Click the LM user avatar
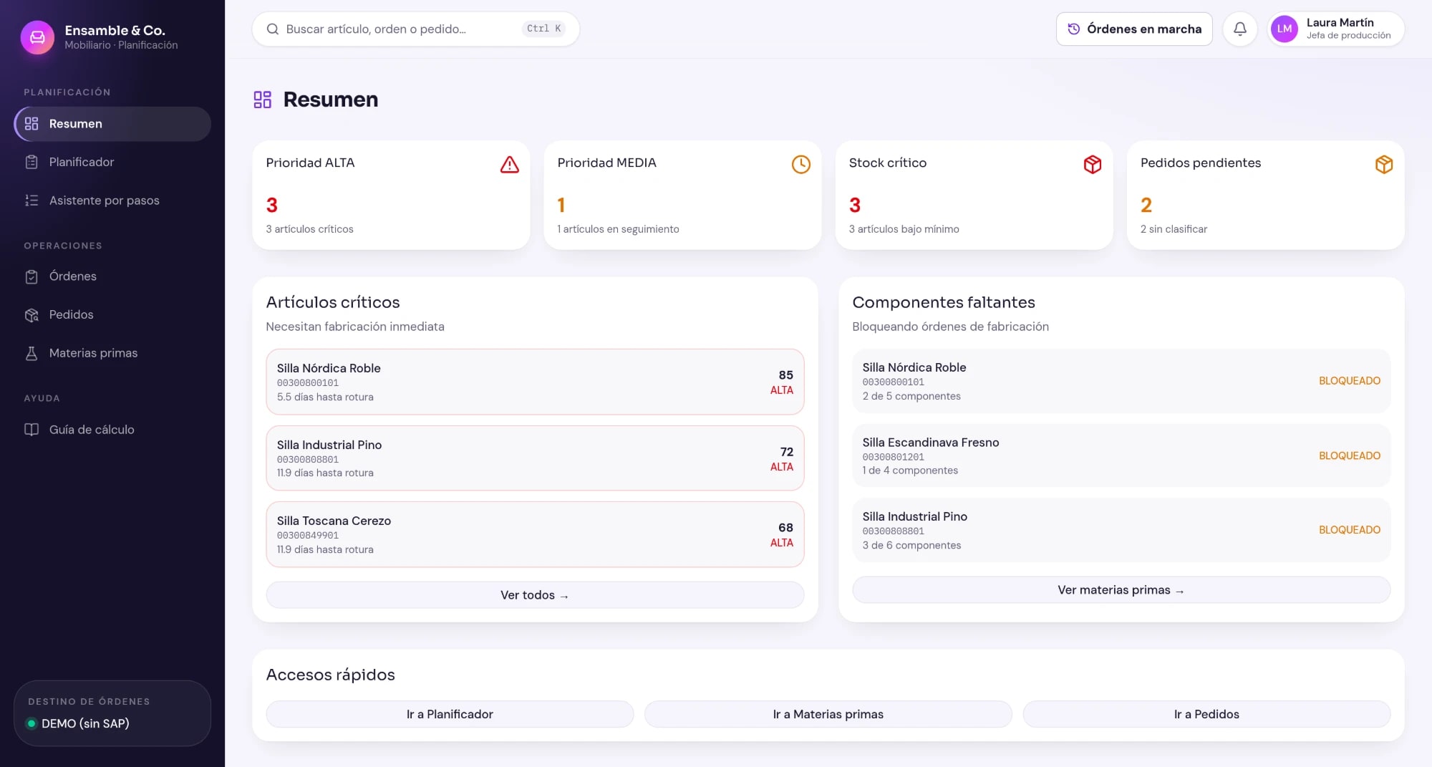 click(x=1285, y=29)
